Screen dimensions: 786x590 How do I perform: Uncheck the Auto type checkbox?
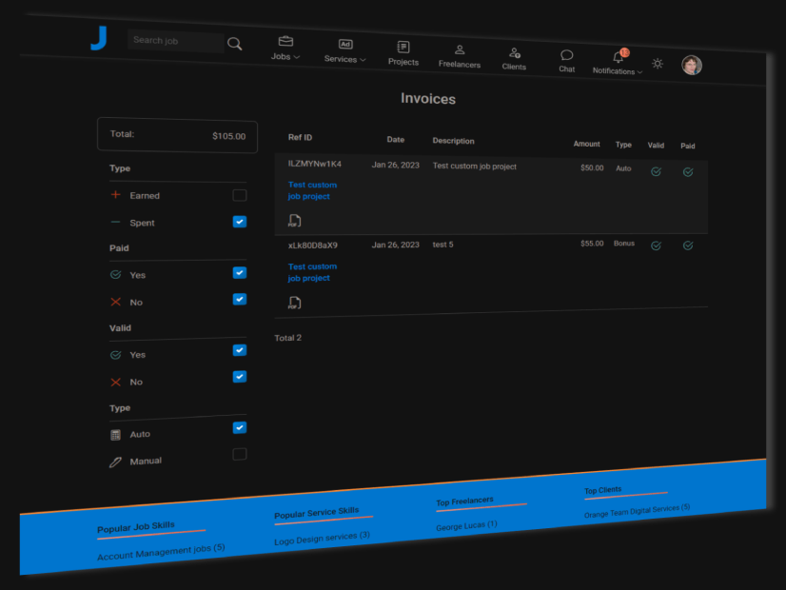tap(240, 427)
